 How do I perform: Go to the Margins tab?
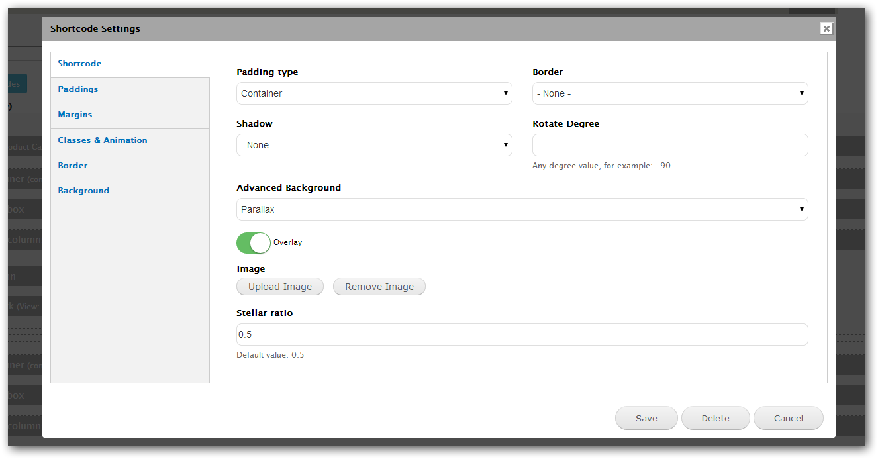[x=75, y=115]
